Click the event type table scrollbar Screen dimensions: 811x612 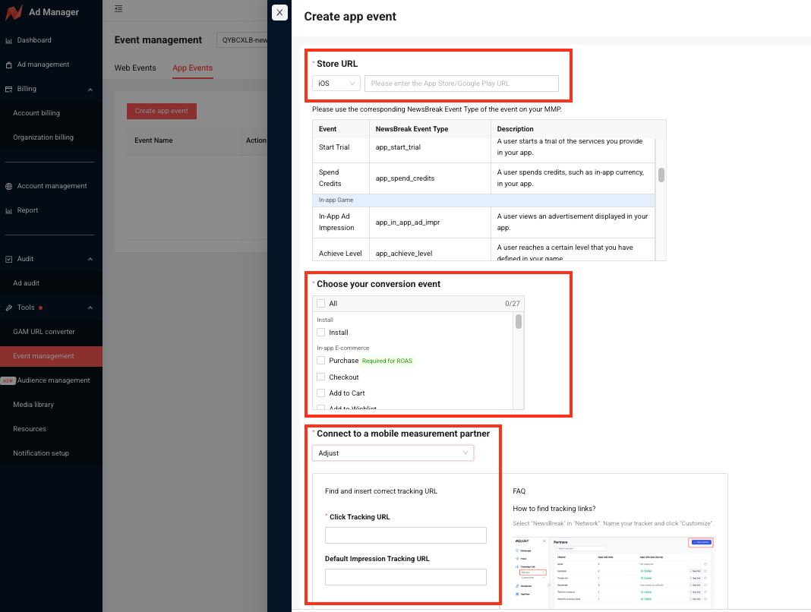point(661,175)
